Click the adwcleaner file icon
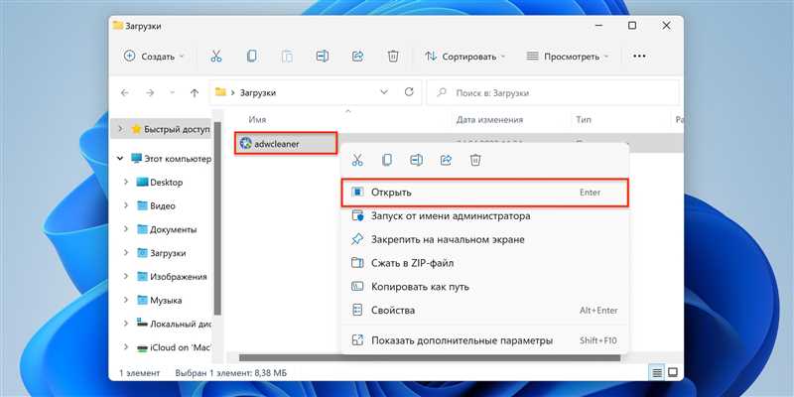 246,144
